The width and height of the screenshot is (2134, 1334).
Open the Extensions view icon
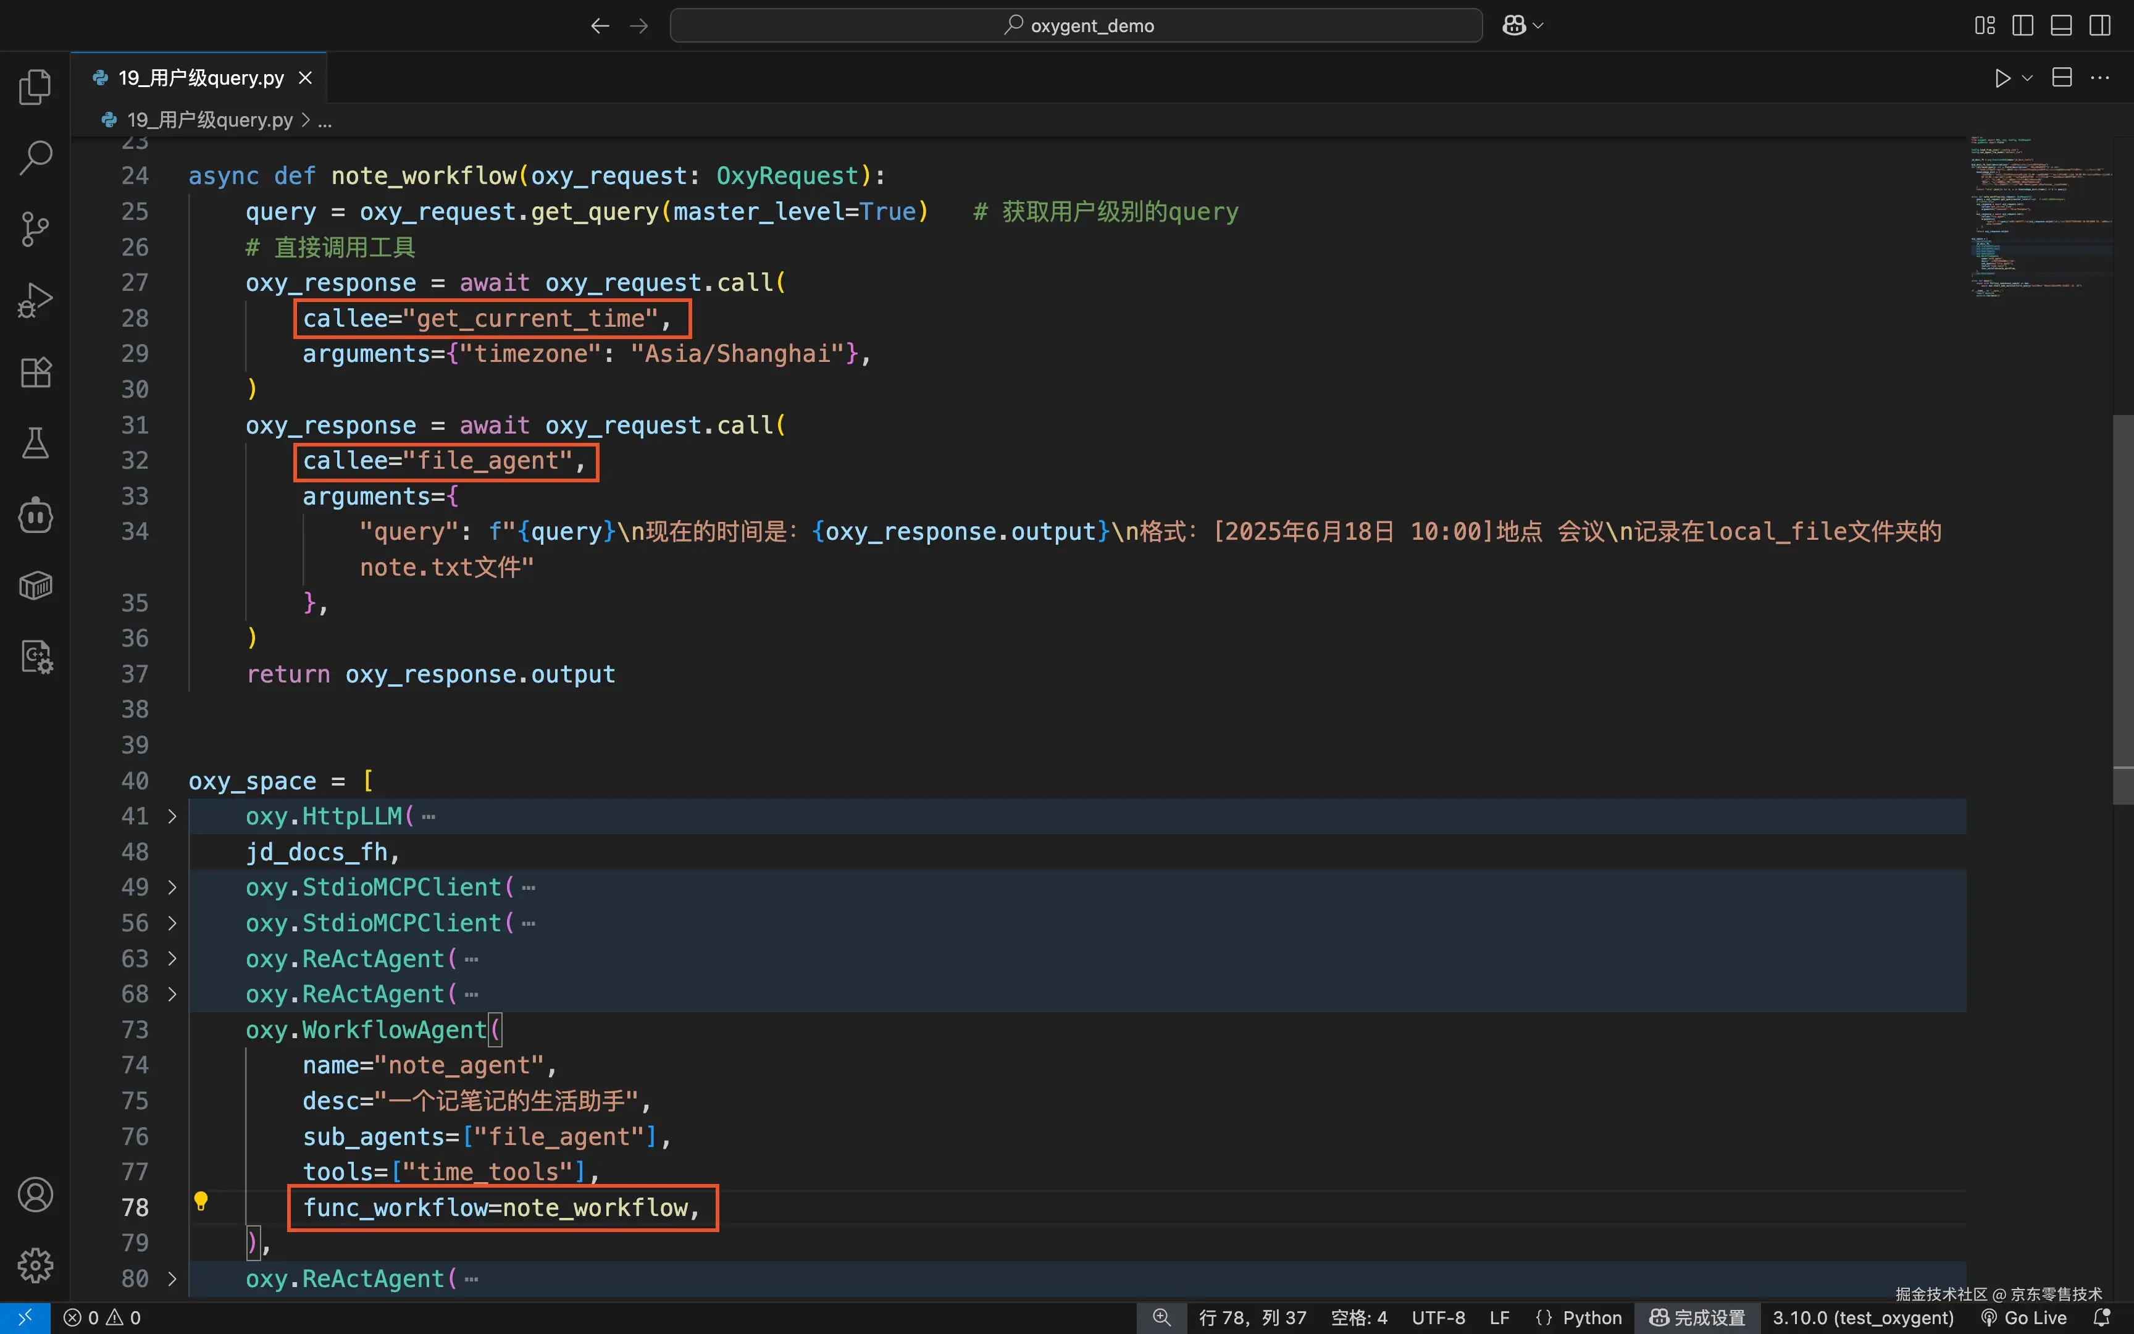click(x=35, y=372)
